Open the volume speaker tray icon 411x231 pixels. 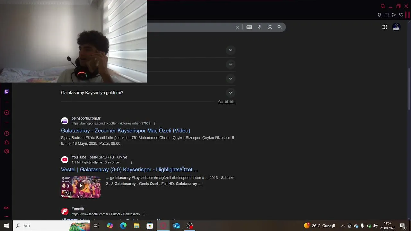click(x=375, y=226)
